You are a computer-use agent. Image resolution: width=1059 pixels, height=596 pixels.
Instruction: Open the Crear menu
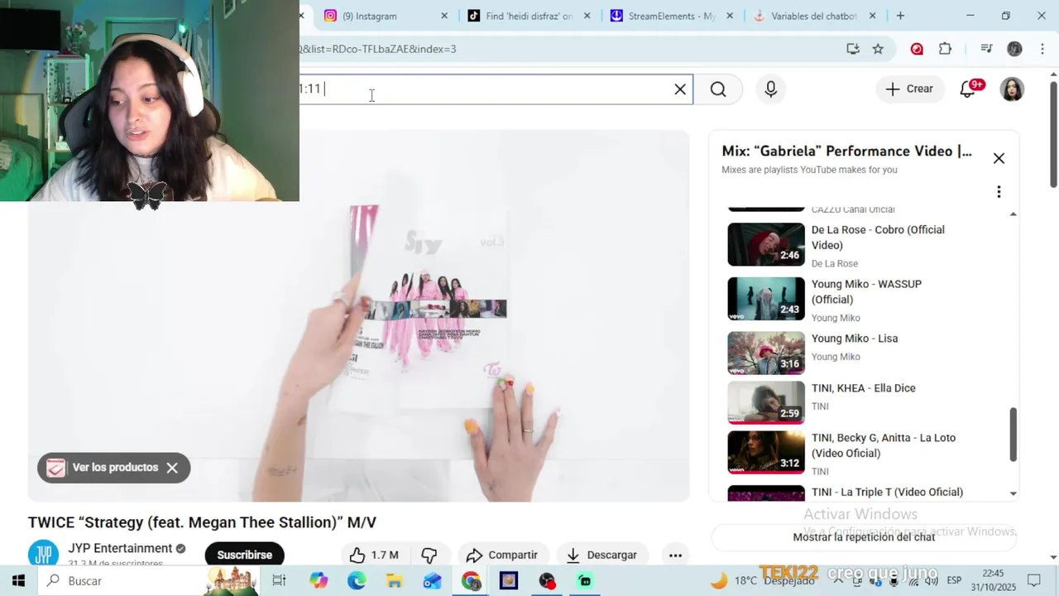pyautogui.click(x=909, y=89)
